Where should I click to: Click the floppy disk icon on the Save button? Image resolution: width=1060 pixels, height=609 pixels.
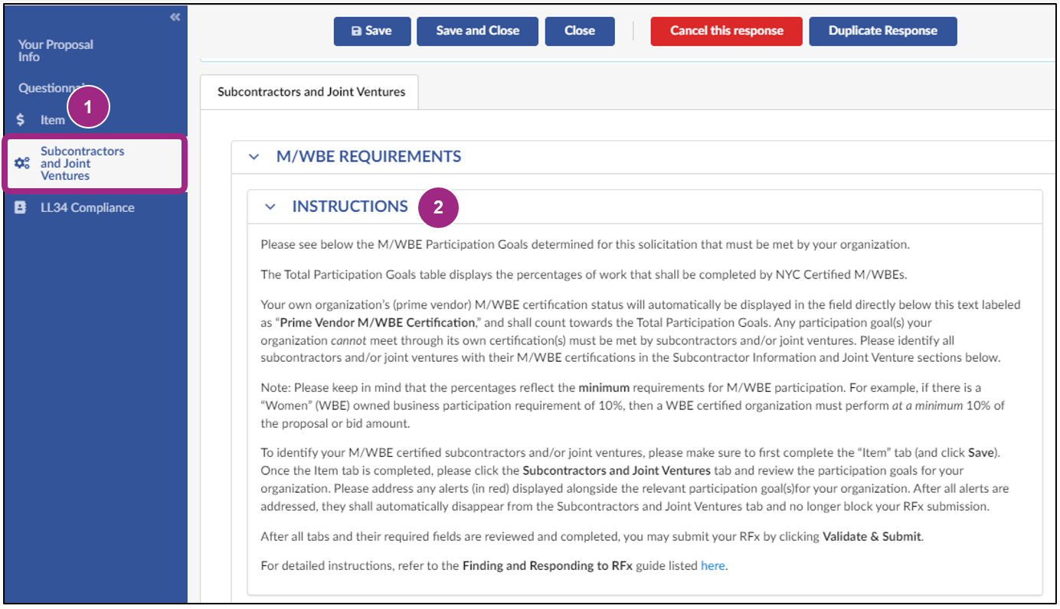[355, 31]
